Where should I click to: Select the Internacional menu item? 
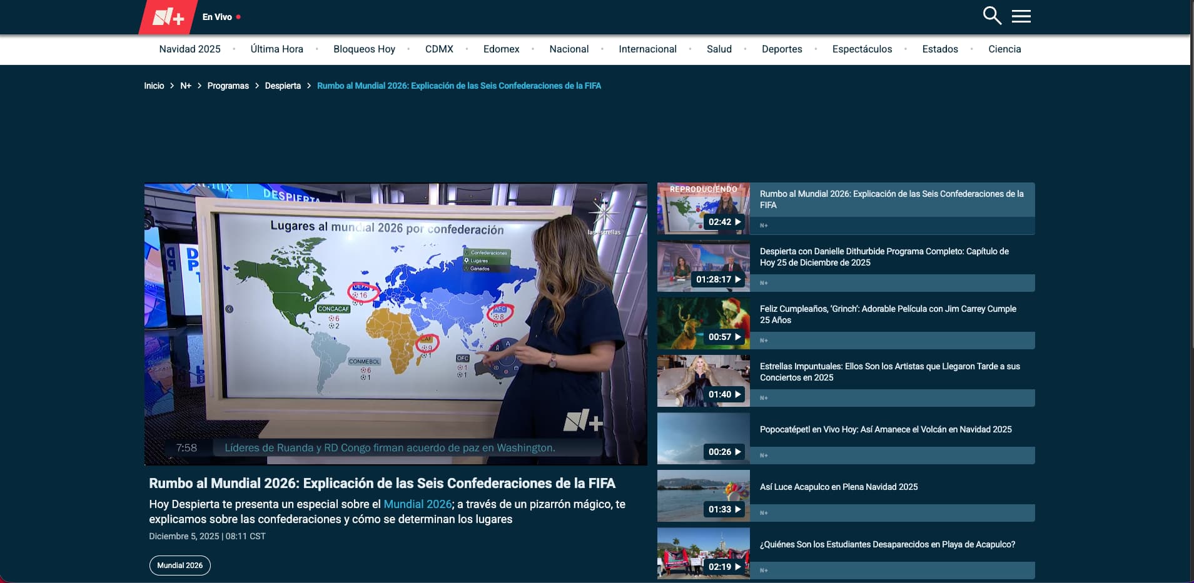[x=647, y=49]
